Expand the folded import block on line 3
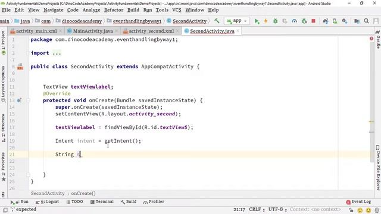The image size is (381, 214). pos(28,53)
